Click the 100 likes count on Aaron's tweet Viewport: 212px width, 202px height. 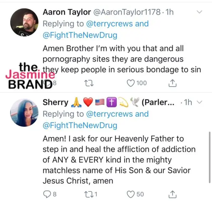[x=141, y=83]
